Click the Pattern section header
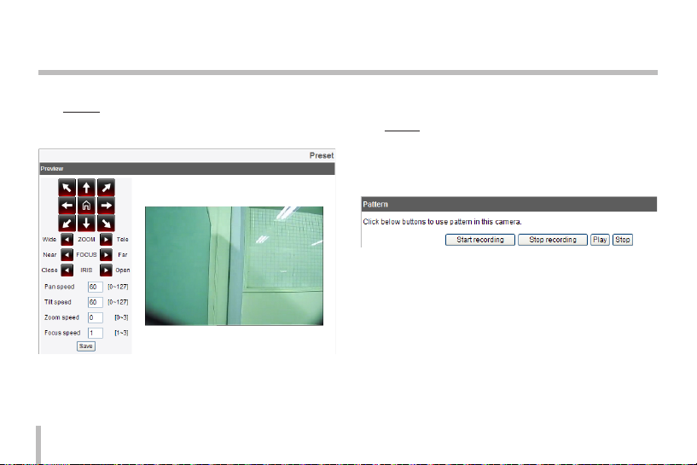The height and width of the screenshot is (465, 697). pos(509,204)
